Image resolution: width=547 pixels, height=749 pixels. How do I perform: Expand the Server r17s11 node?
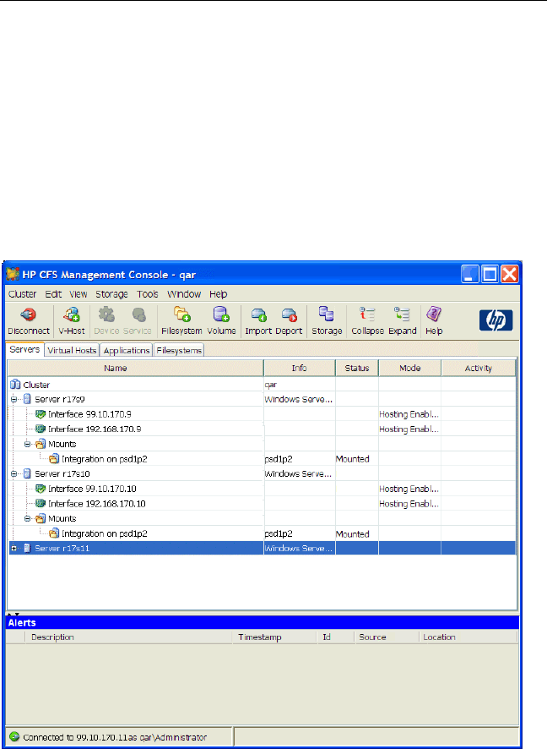pos(14,549)
